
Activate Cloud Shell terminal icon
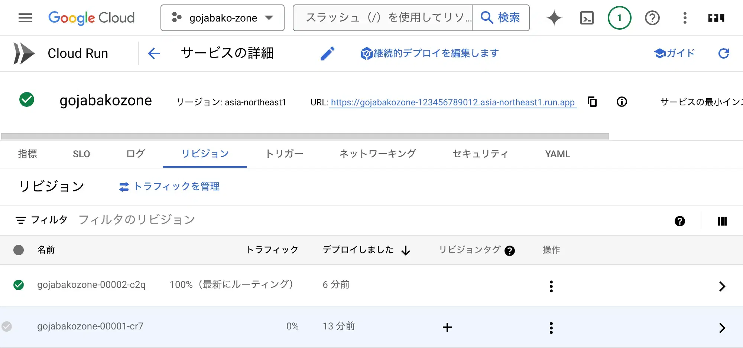tap(587, 18)
